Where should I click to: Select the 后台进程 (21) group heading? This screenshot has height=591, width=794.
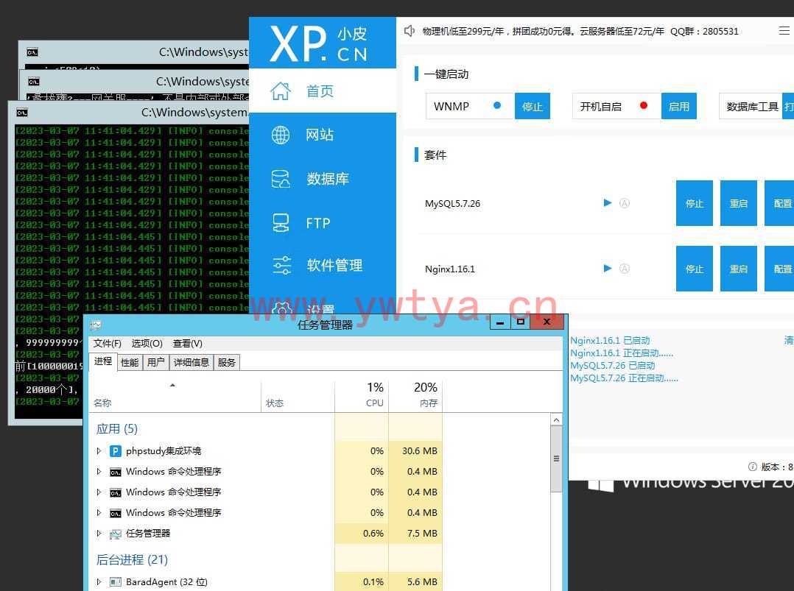[132, 559]
